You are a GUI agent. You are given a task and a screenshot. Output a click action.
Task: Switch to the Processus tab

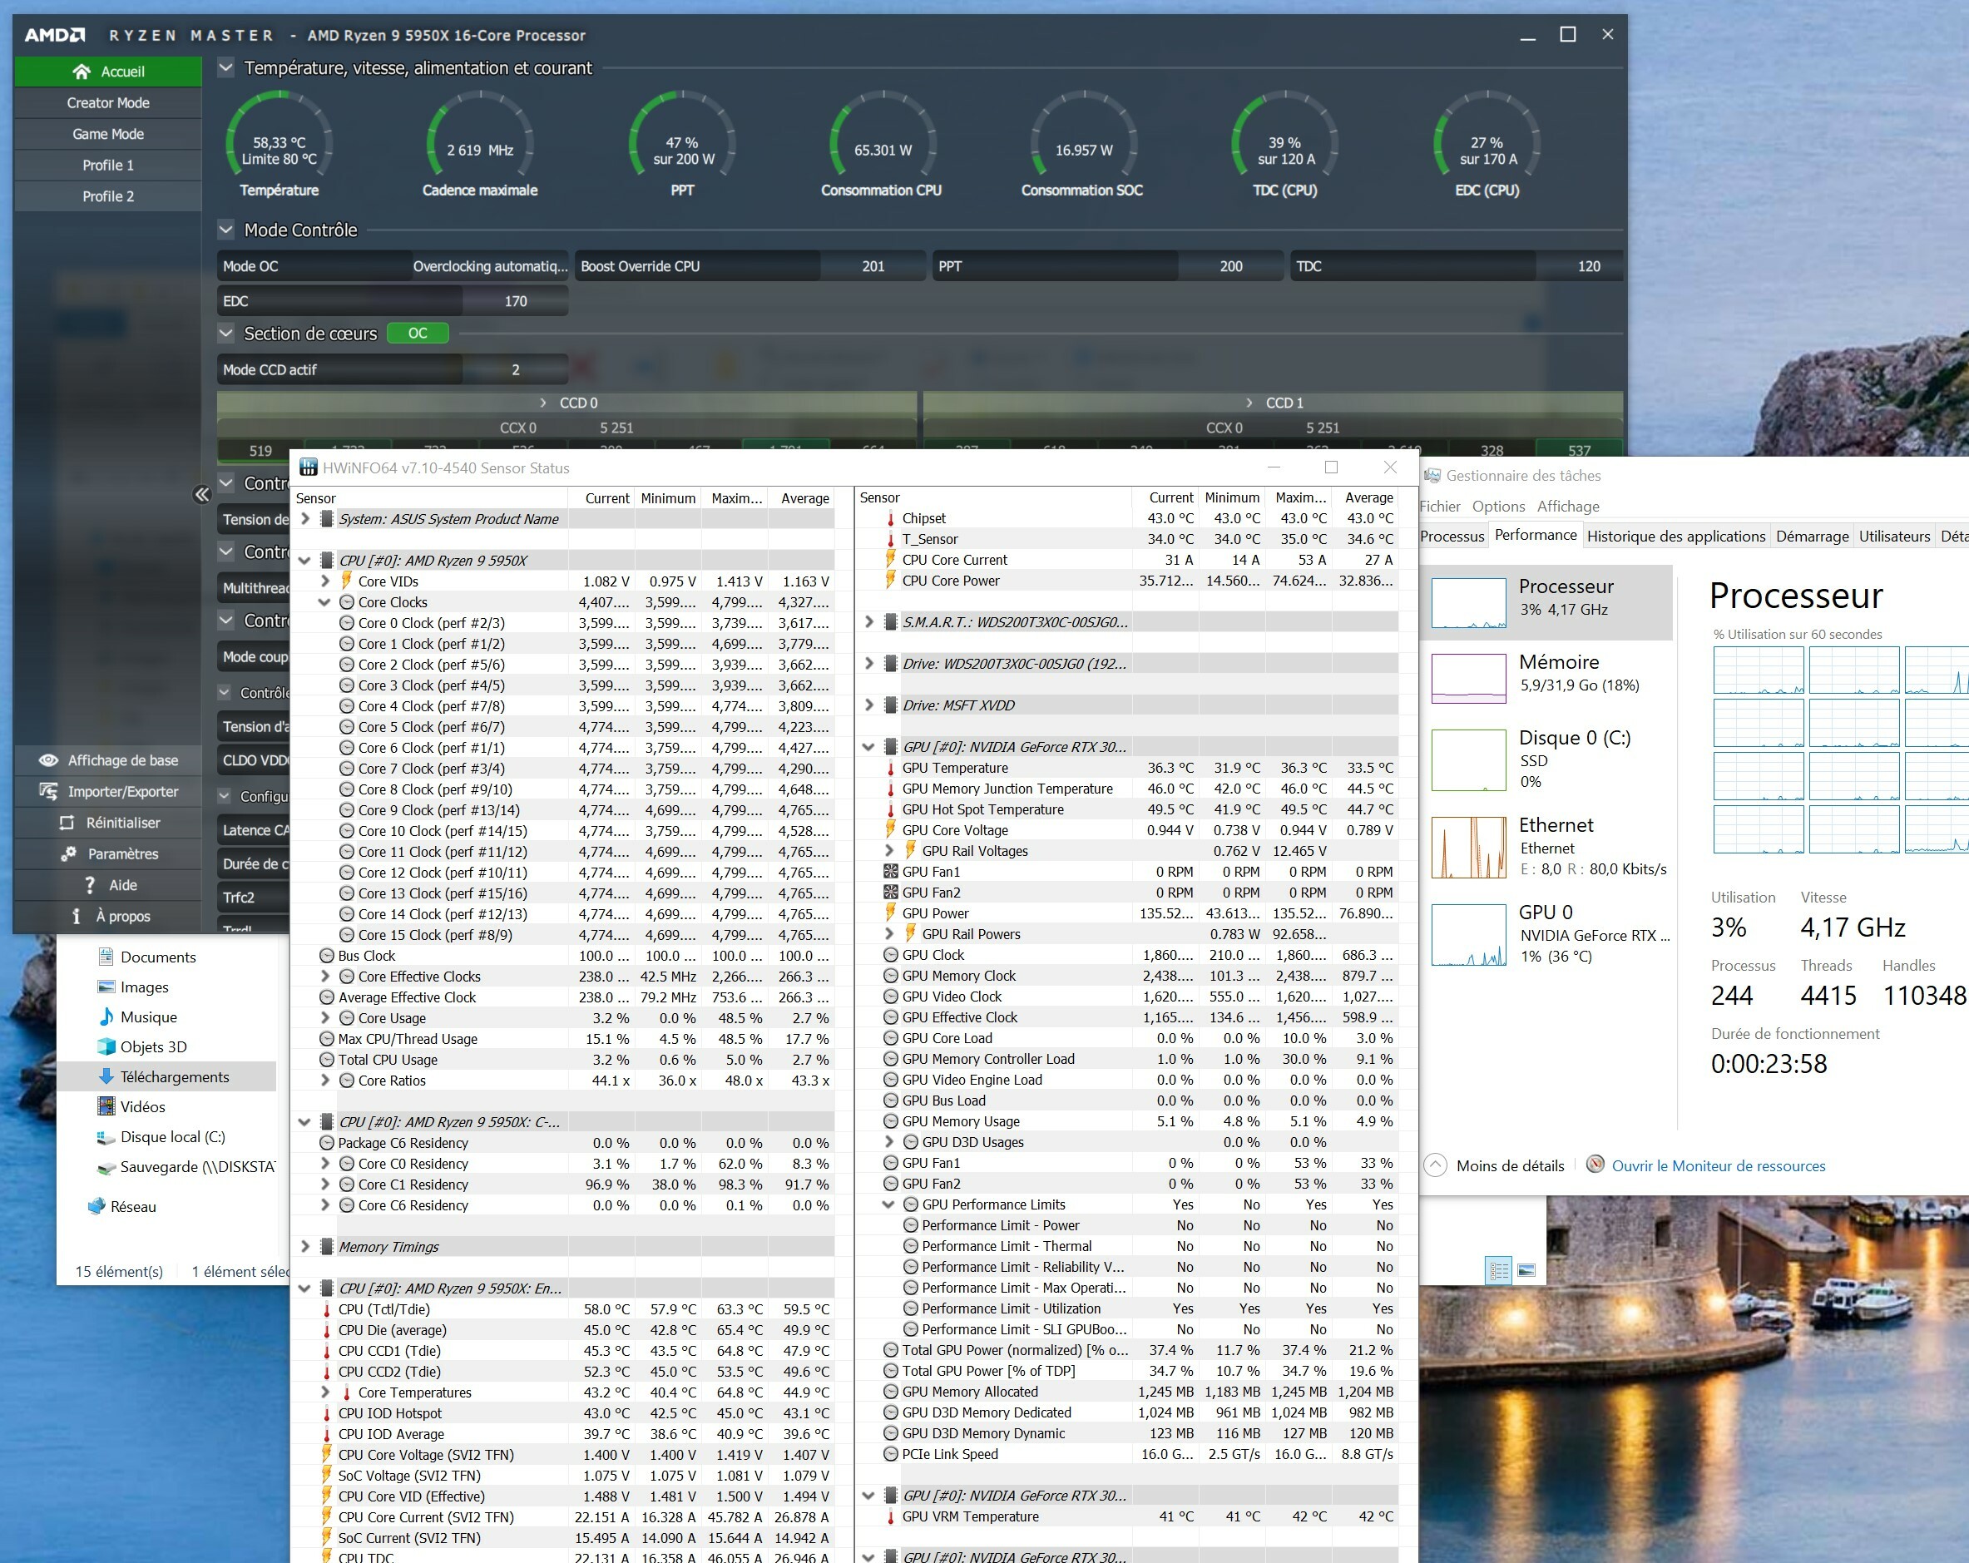point(1452,536)
